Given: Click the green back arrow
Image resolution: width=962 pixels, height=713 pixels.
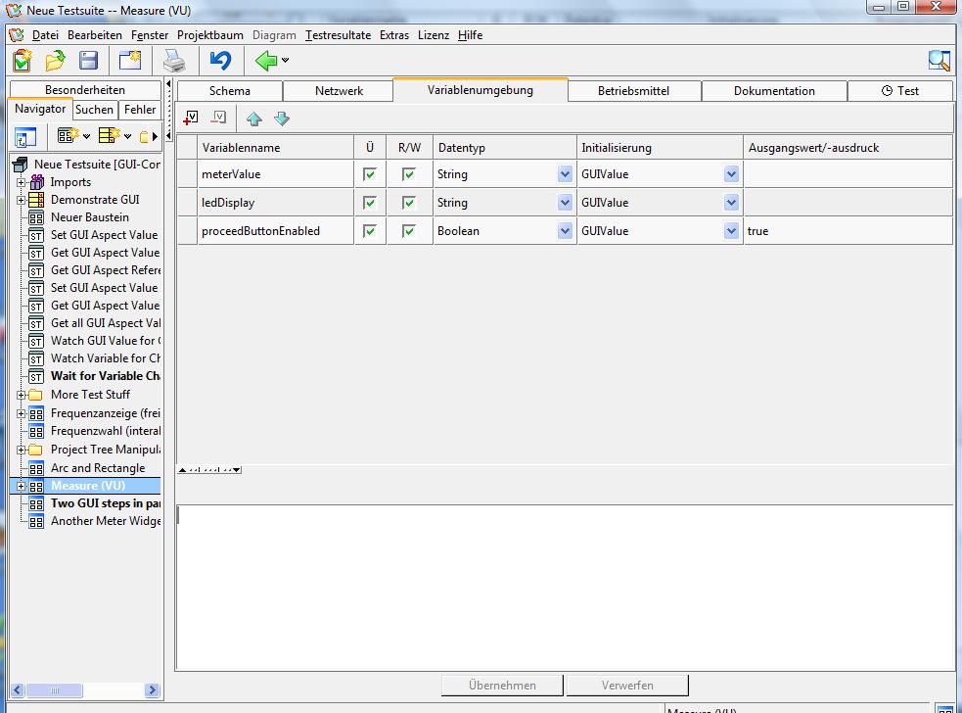Looking at the screenshot, I should click(265, 61).
